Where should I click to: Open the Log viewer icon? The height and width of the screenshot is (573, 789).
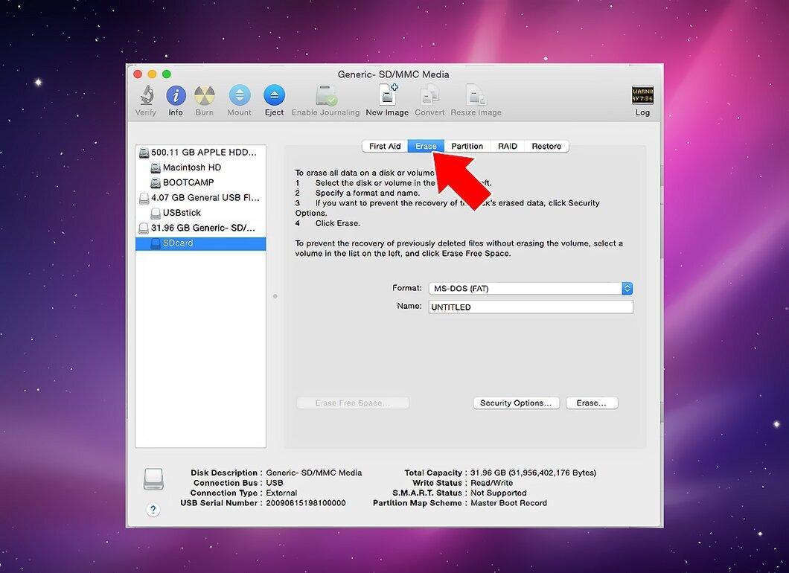point(642,95)
